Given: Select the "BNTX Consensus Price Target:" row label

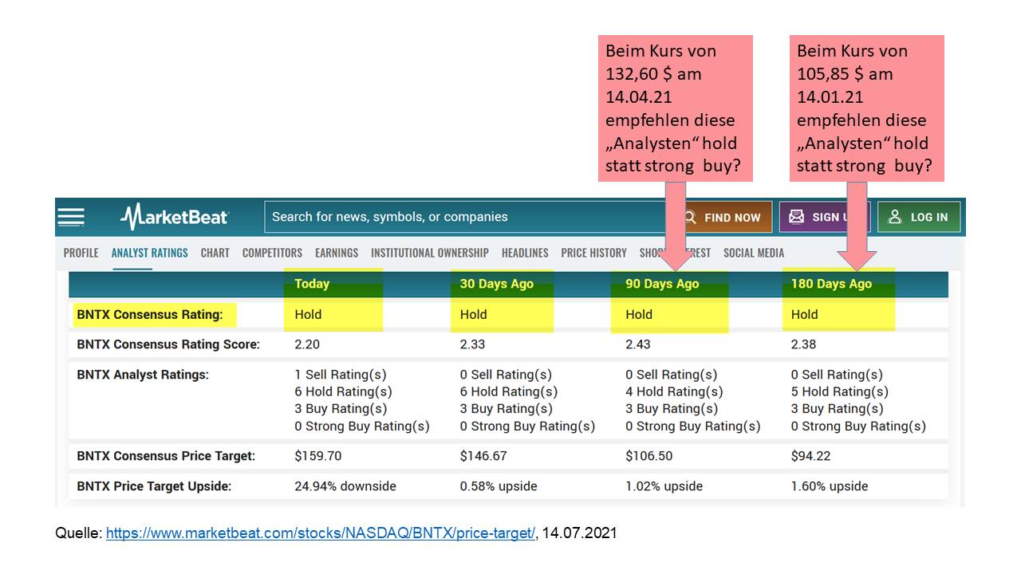Looking at the screenshot, I should [x=166, y=456].
